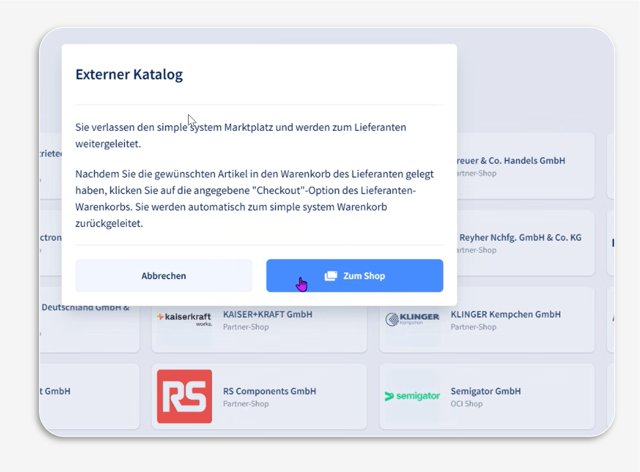640x472 pixels.
Task: Click Partner-Shop label under KLINGER Kempchen
Action: (x=474, y=327)
